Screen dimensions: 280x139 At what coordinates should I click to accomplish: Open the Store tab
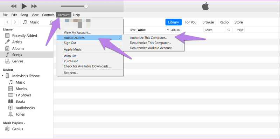tap(239, 22)
